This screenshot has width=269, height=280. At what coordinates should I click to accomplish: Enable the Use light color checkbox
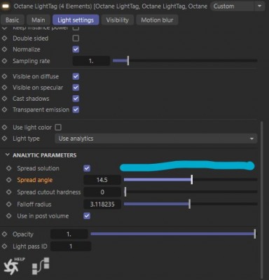click(x=58, y=127)
